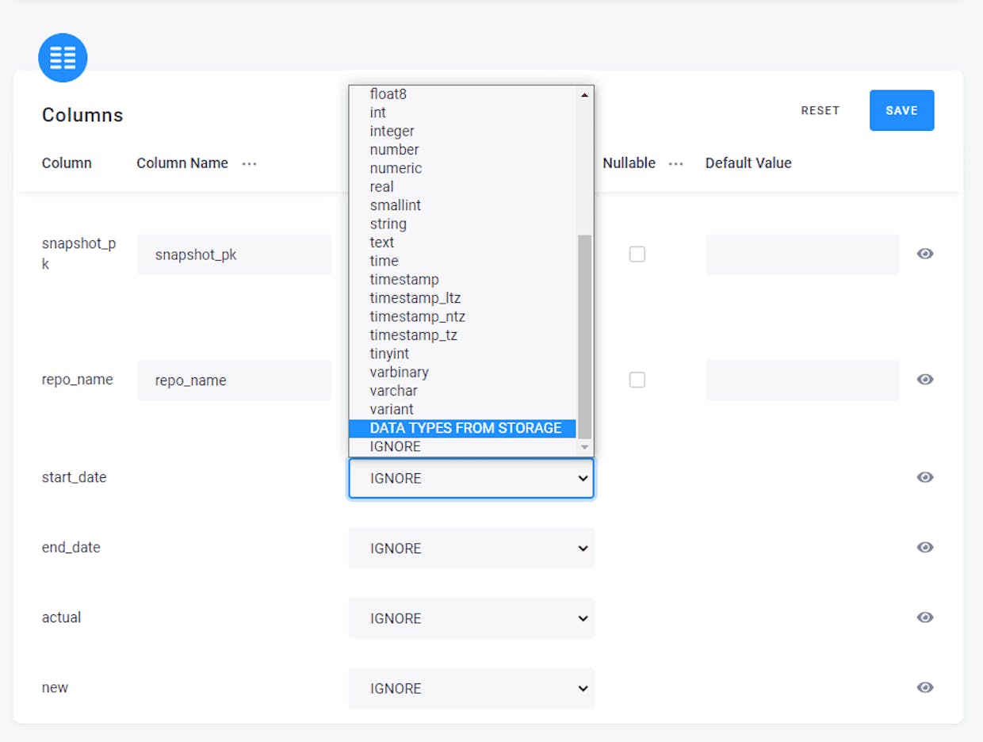Click the type list scrollbar down arrow
The image size is (983, 742).
585,448
